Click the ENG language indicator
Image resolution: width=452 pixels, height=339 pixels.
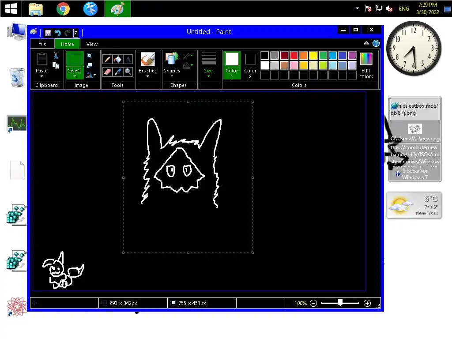[x=404, y=9]
